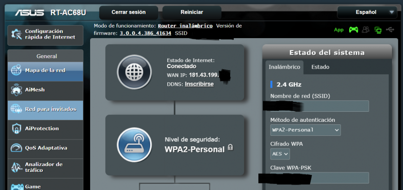Click the ASUS logo
The height and width of the screenshot is (190, 403).
pos(29,13)
